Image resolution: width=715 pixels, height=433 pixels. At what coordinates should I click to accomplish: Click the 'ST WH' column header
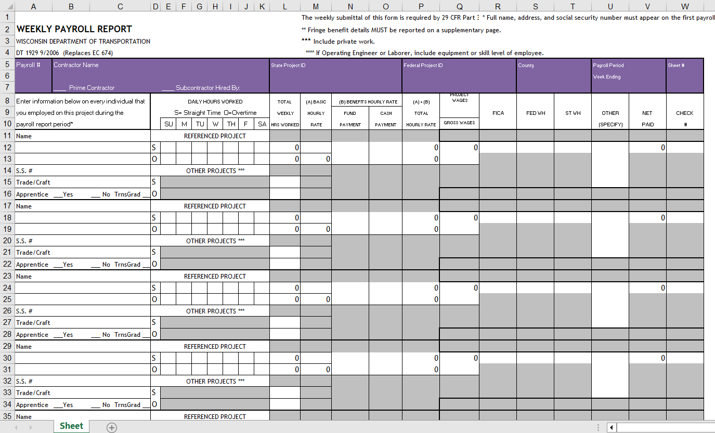tap(573, 113)
